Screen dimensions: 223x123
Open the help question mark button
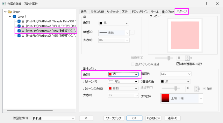coord(206,4)
